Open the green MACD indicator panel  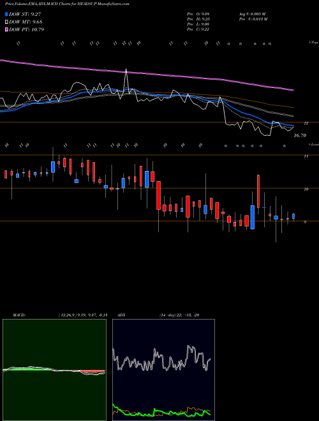tap(54, 370)
